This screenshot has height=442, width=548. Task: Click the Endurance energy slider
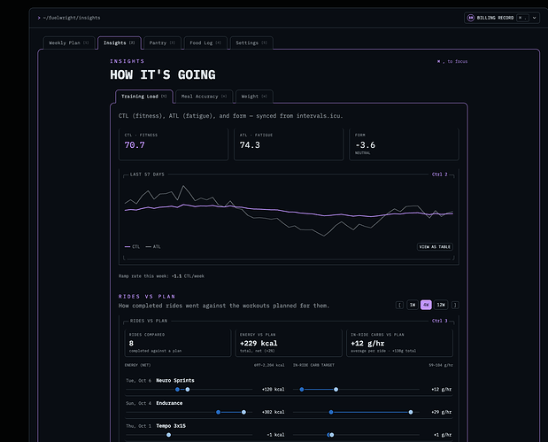click(189, 412)
